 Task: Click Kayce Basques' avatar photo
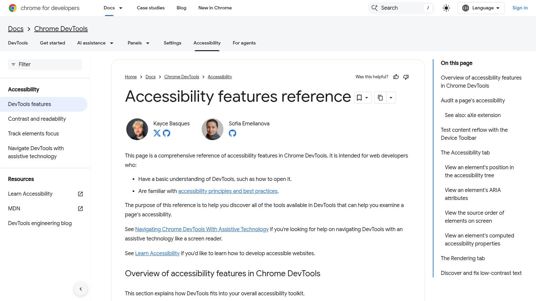coord(137,129)
